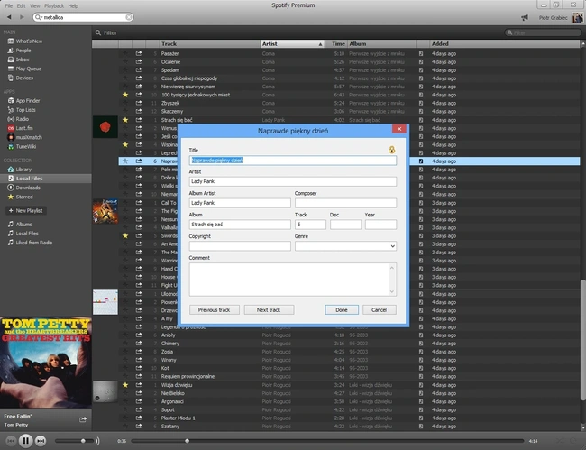
Task: Click the Composer field
Action: pyautogui.click(x=345, y=203)
